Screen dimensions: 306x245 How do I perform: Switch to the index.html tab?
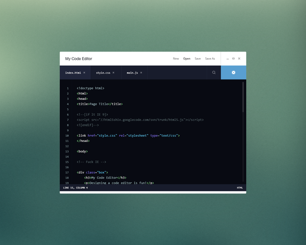[75, 72]
